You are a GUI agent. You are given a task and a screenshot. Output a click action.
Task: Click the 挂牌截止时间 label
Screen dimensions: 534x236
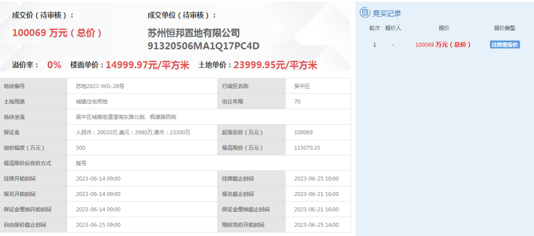[x=238, y=179]
